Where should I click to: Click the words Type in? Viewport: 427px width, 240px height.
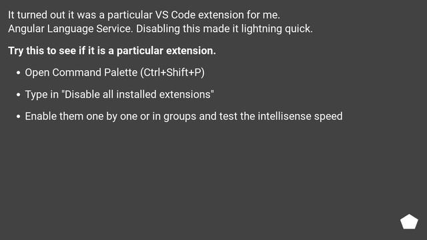[41, 95]
